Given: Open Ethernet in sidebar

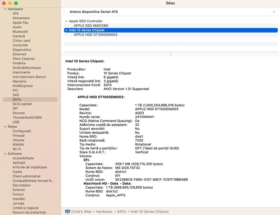Looking at the screenshot, I should [19, 54].
